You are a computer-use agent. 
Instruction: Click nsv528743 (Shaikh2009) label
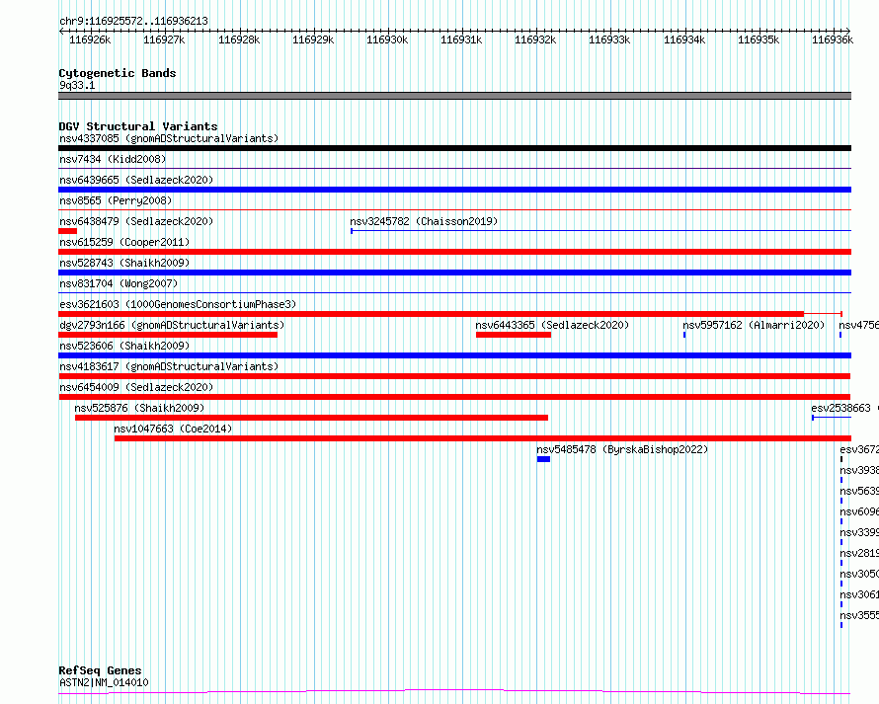124,263
